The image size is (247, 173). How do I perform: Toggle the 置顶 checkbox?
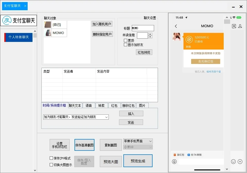click(126, 41)
